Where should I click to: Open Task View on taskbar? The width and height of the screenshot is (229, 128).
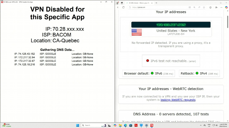coord(110,125)
